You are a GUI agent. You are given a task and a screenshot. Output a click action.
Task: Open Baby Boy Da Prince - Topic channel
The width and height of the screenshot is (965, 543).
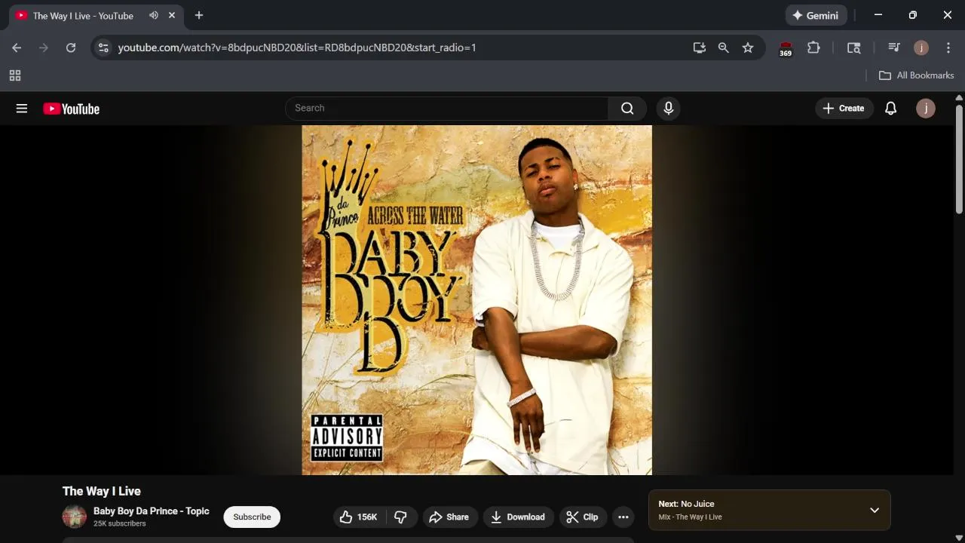click(x=152, y=511)
